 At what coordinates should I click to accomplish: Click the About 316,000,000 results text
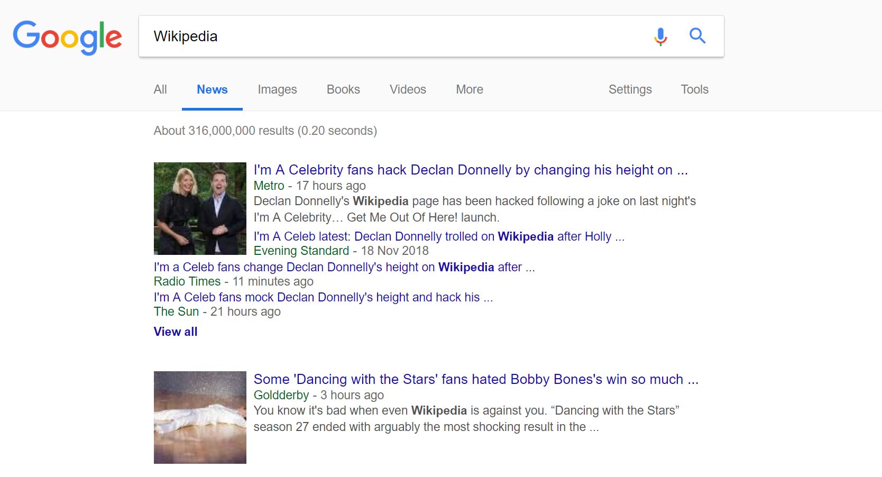pos(265,131)
